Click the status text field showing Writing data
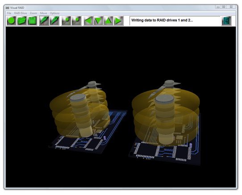 coord(175,21)
